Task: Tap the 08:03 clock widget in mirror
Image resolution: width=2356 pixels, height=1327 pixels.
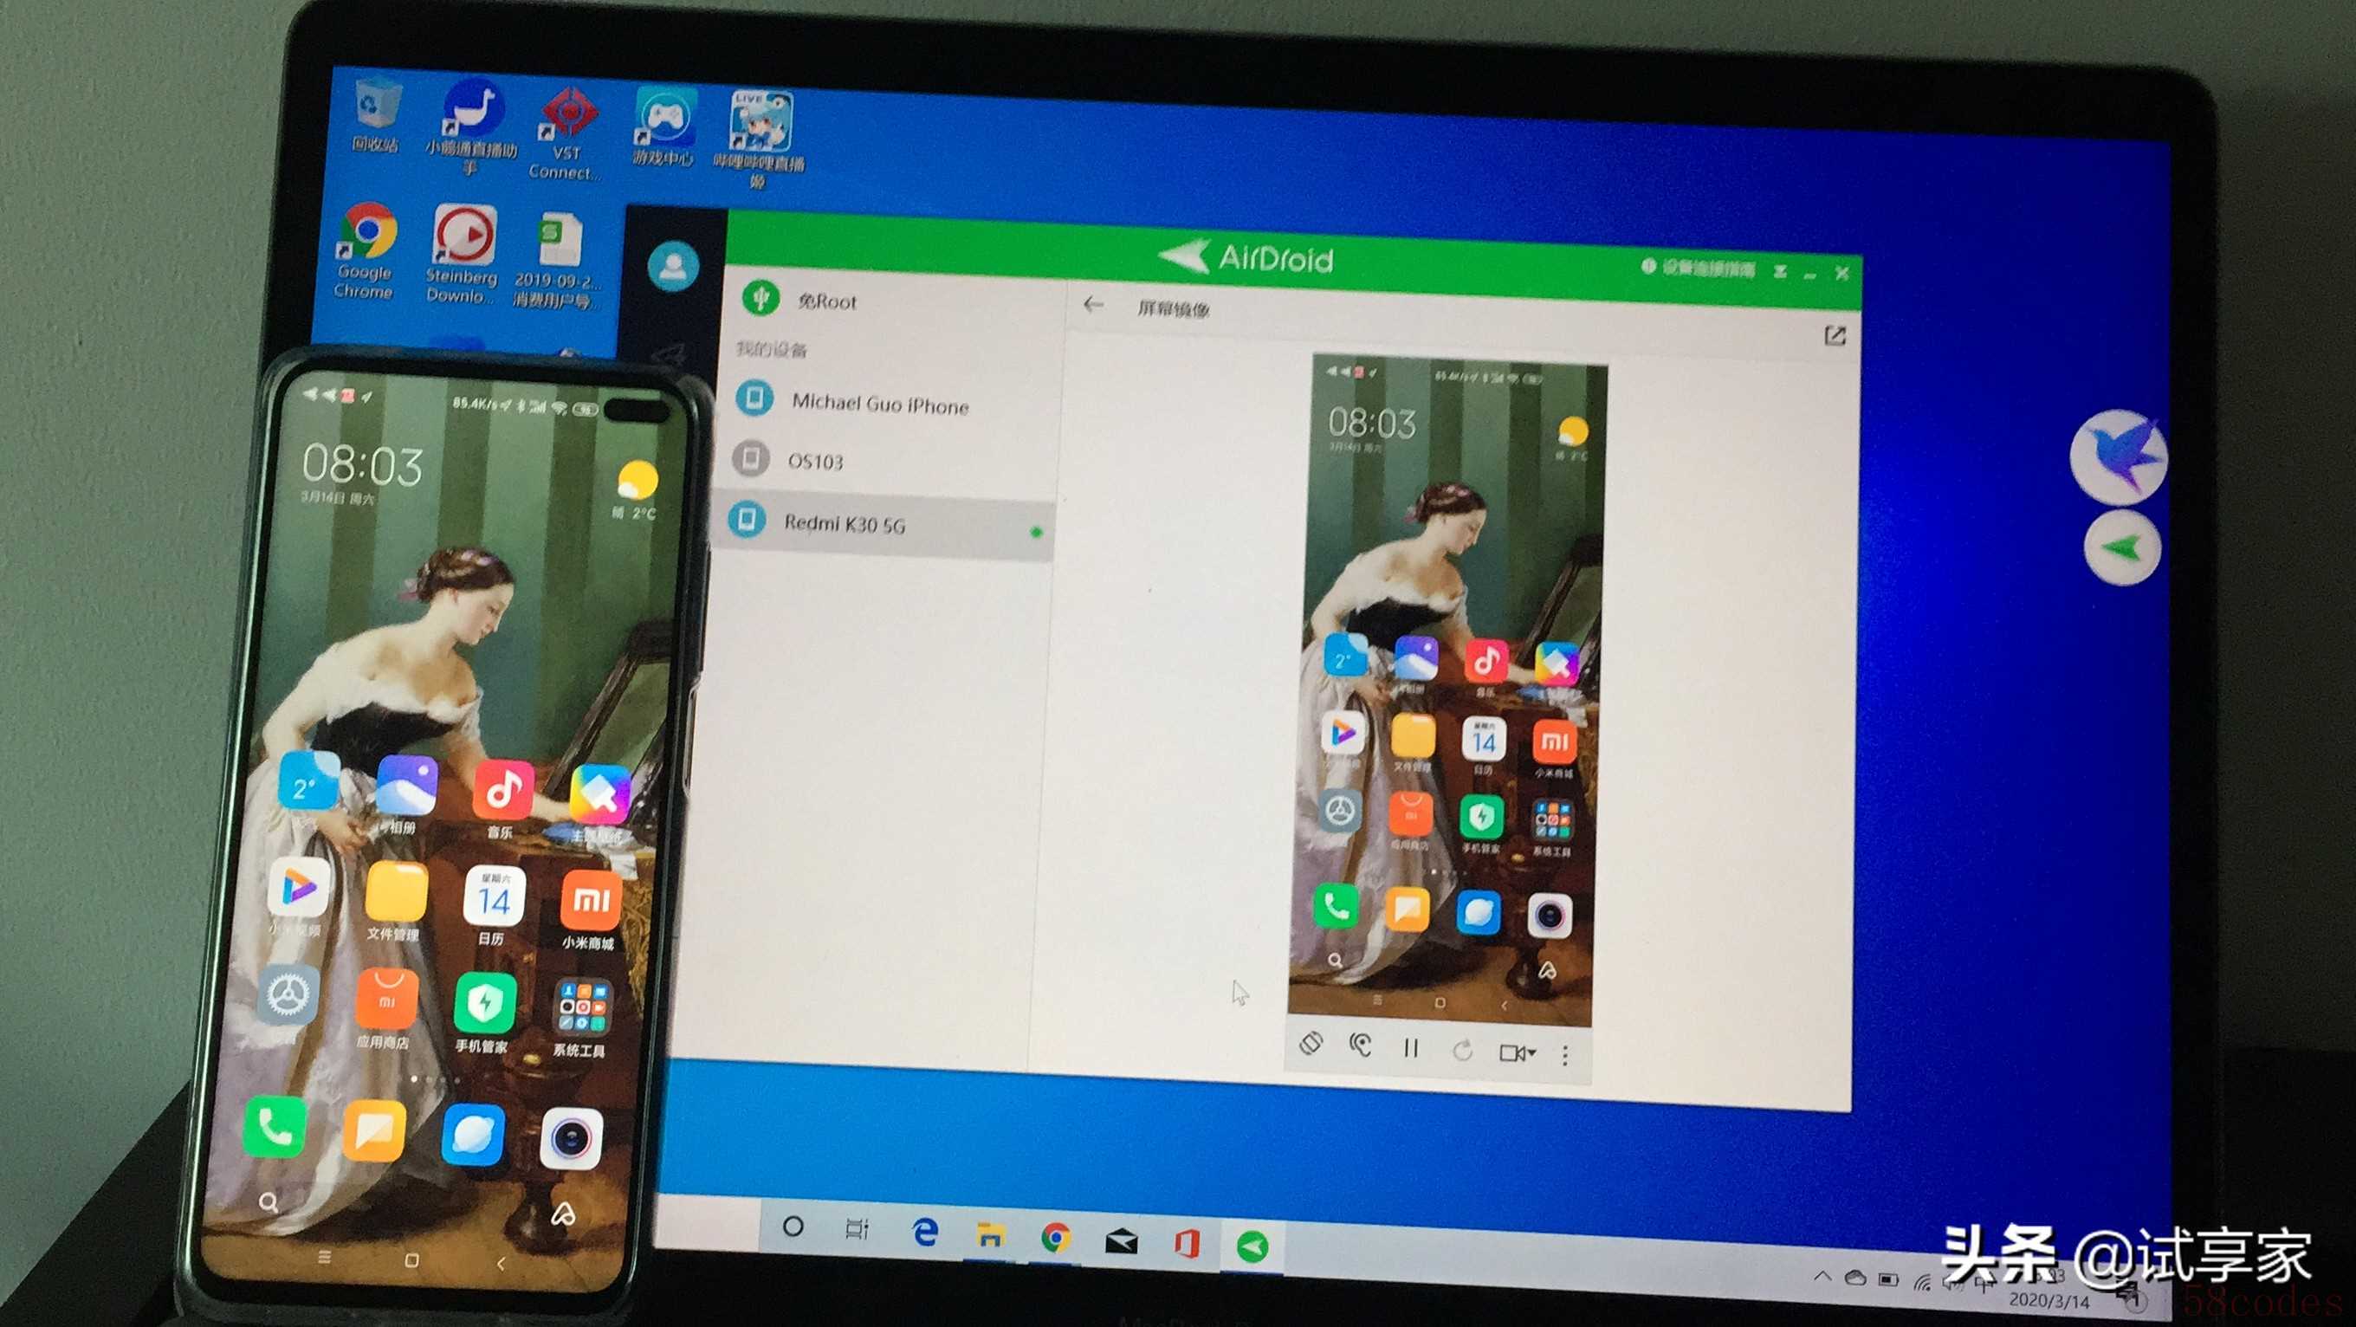Action: 1371,423
